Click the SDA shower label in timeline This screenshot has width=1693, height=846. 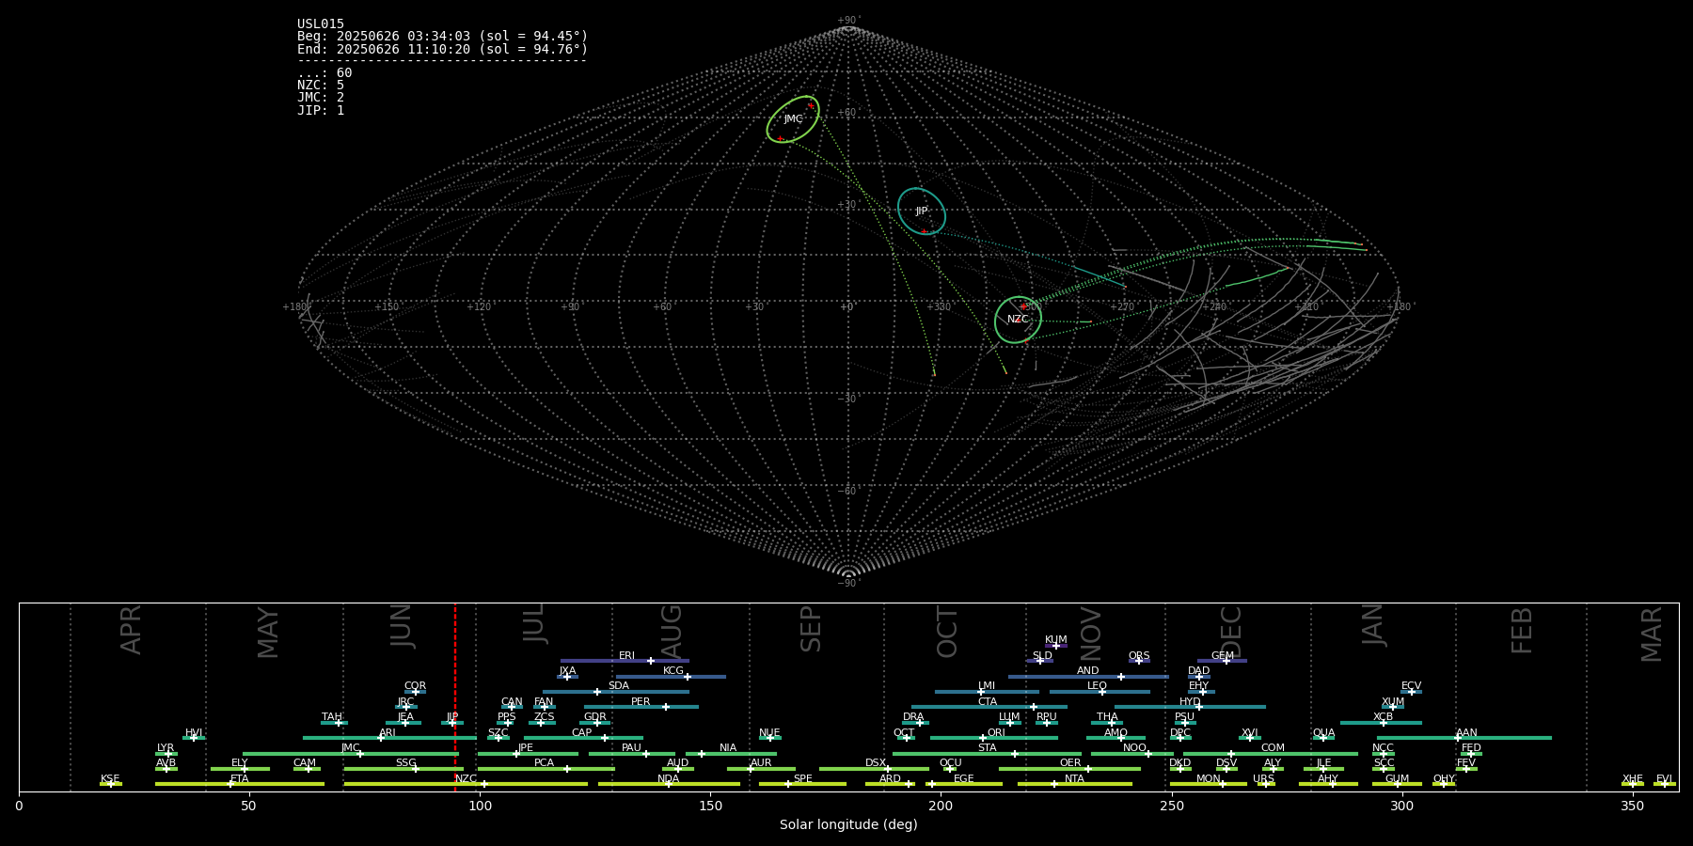618,685
